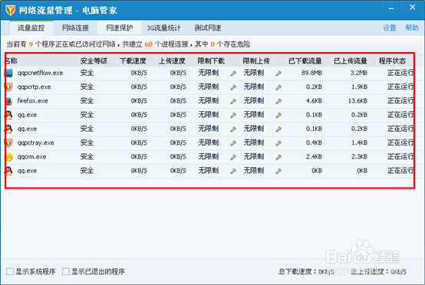Click the limit-upload wrench for qqpcrtp.exe
Viewport: 425px width, 285px height.
pos(278,87)
